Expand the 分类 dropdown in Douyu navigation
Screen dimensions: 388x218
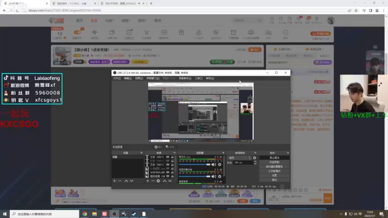pos(110,20)
